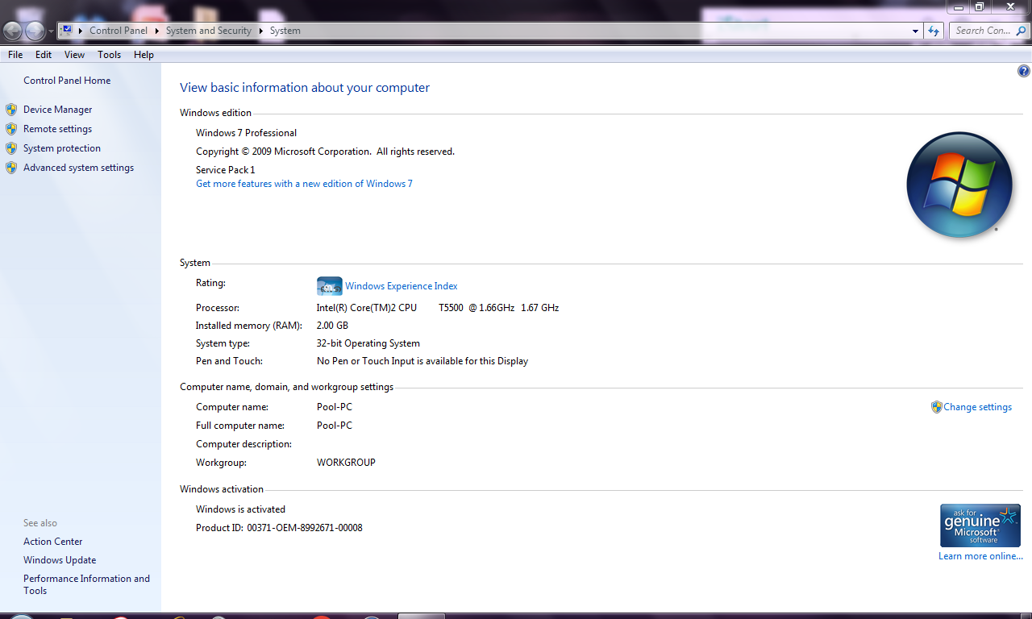The image size is (1032, 619).
Task: Select the Pool-PC value beside Computer name
Action: click(335, 407)
